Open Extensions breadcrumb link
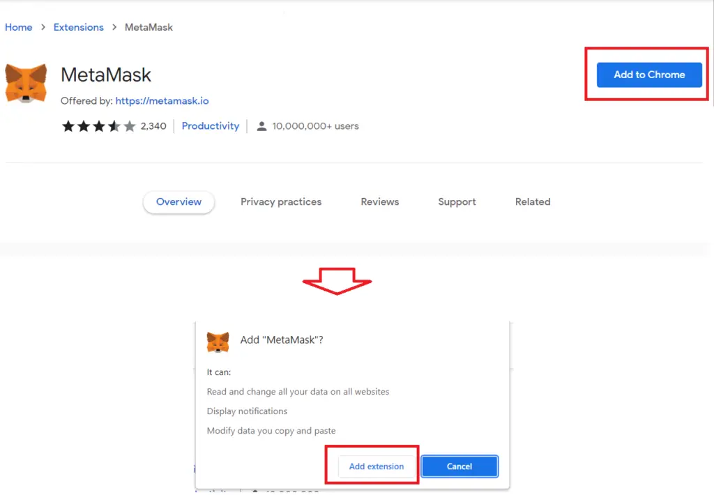The height and width of the screenshot is (495, 714). (x=78, y=27)
